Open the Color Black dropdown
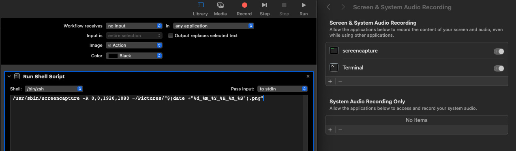The height and width of the screenshot is (151, 516). tap(134, 56)
